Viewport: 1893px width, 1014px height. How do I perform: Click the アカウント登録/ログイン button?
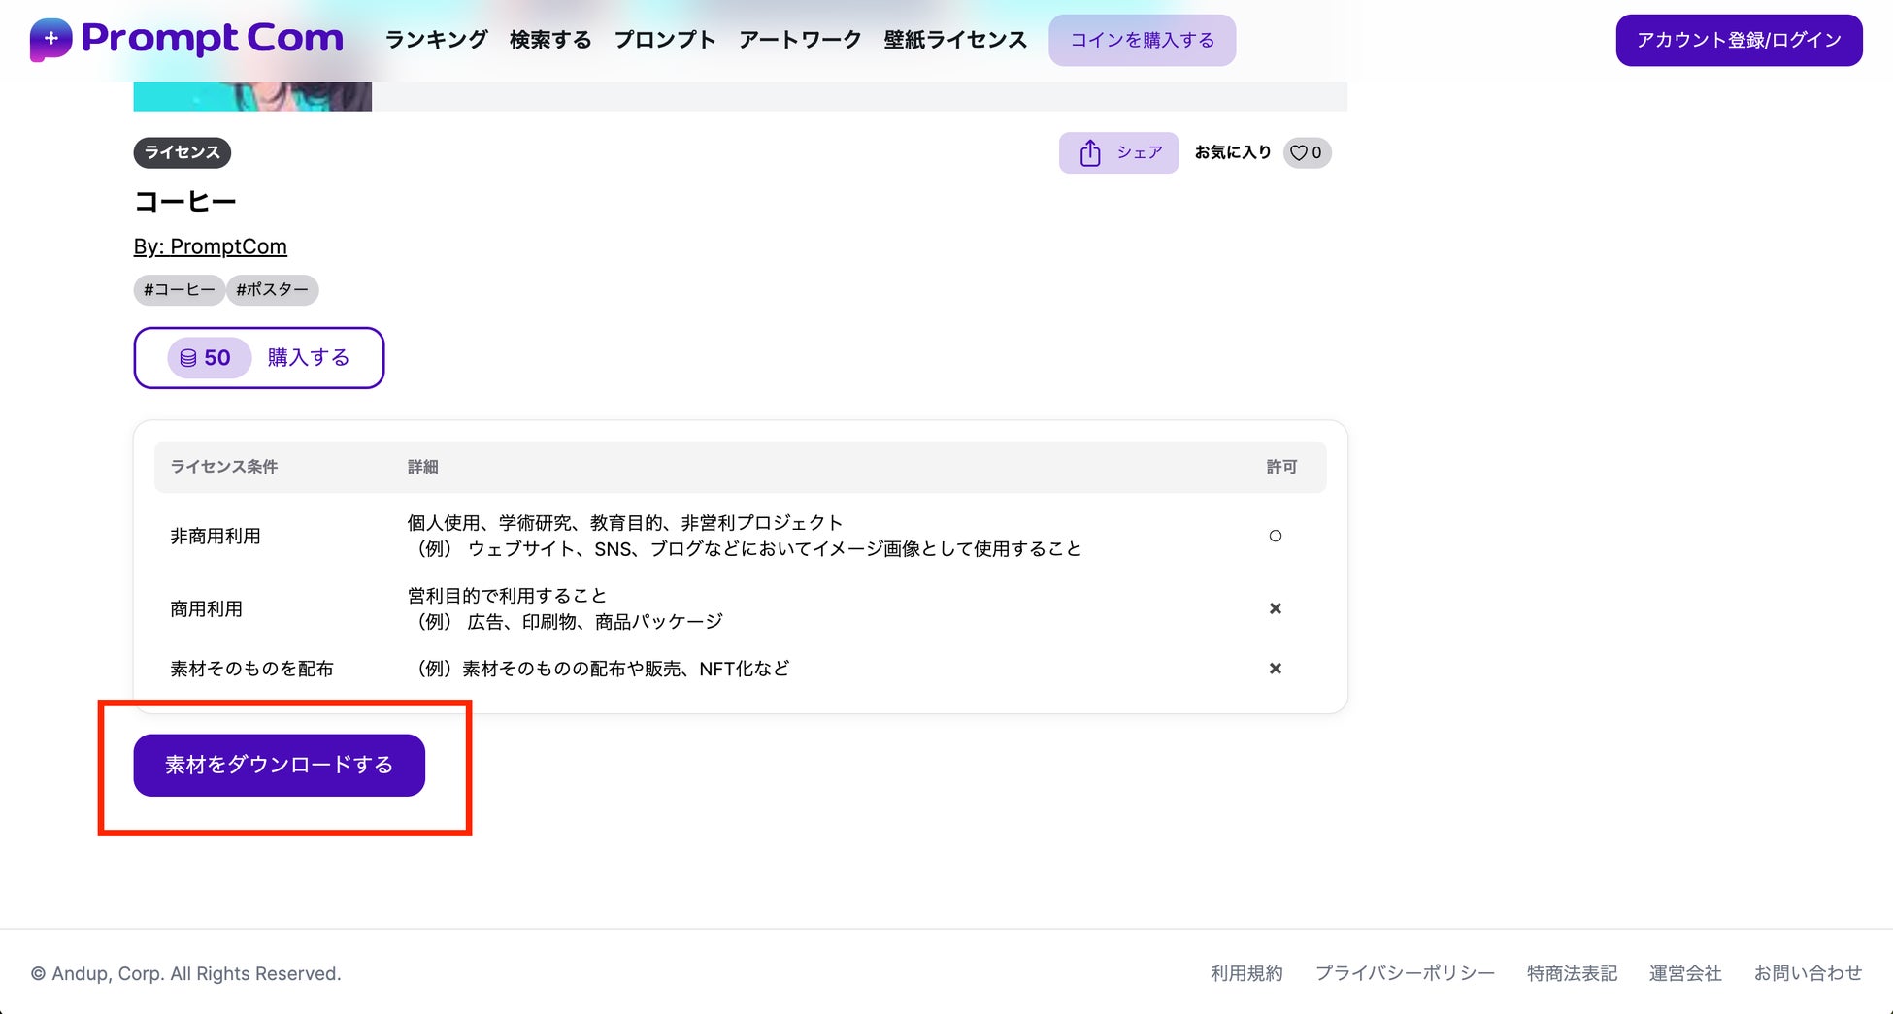coord(1739,40)
